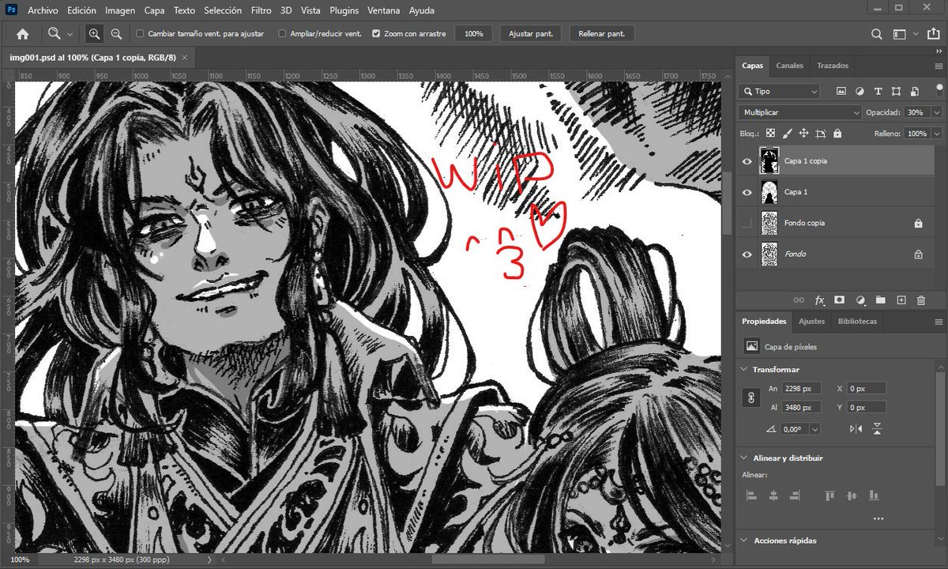Open the Multiplicar blend mode dropdown
The image size is (948, 569).
[x=799, y=113]
